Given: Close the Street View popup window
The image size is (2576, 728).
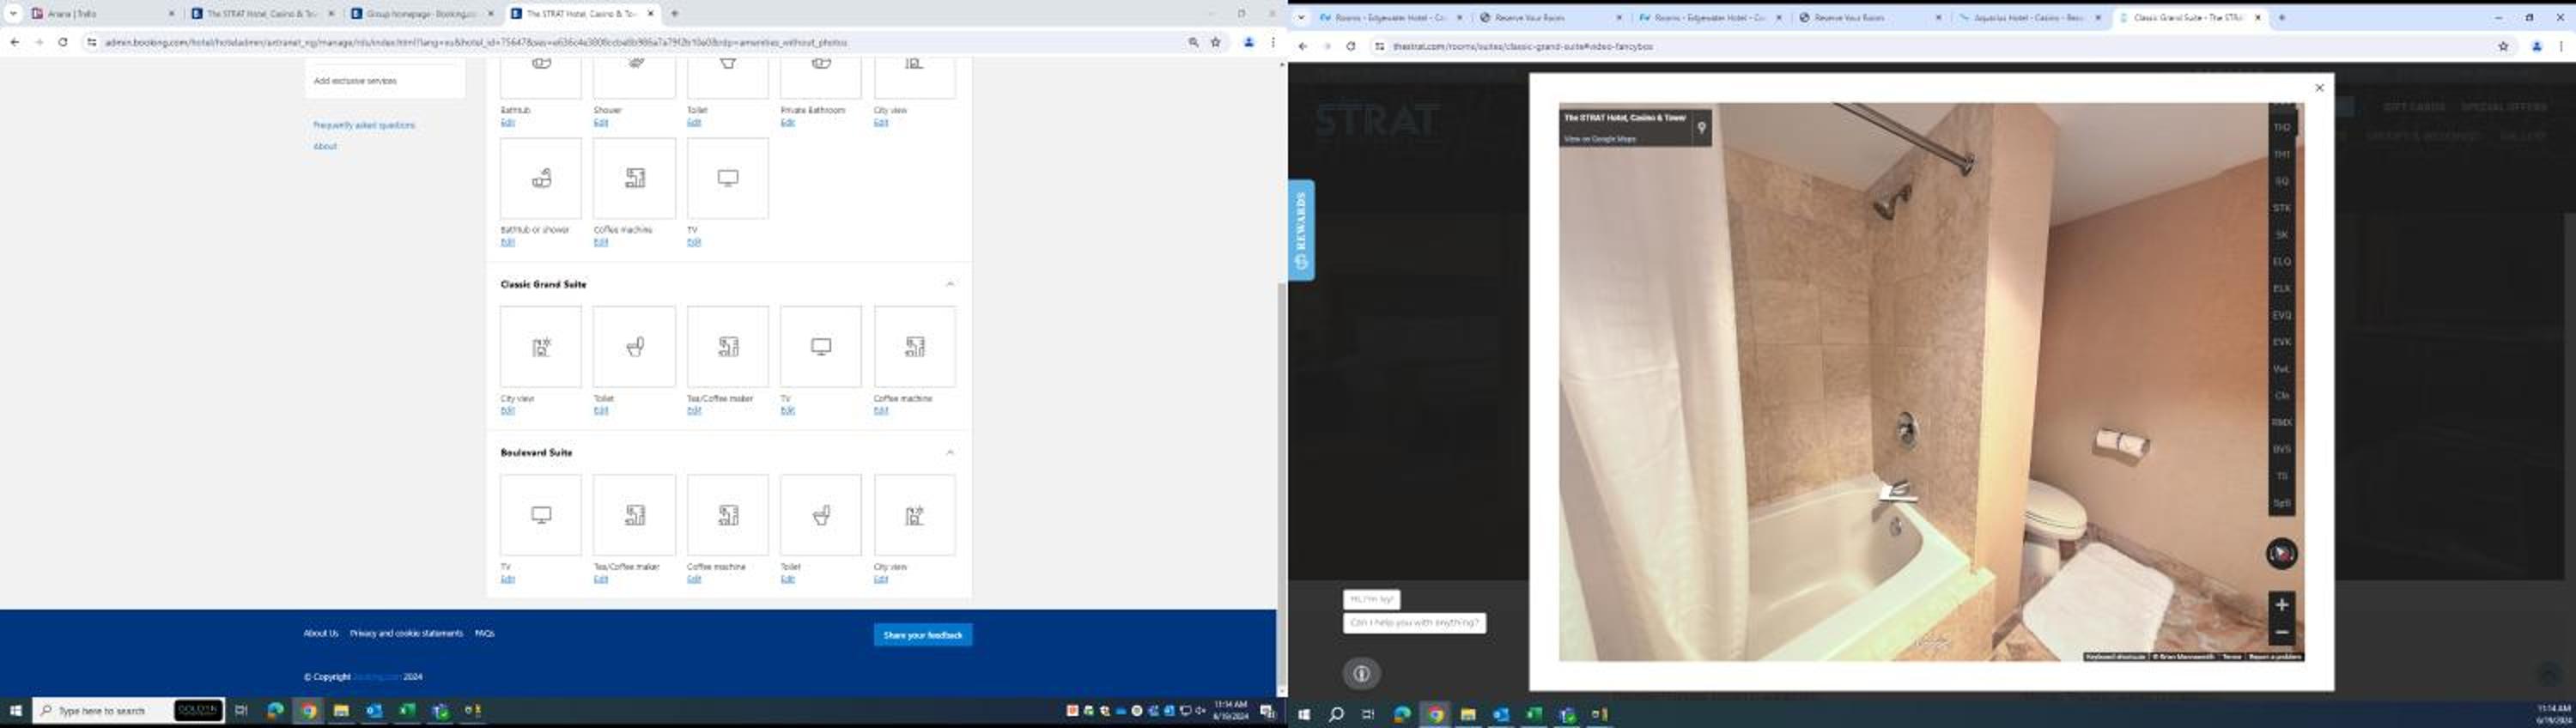Looking at the screenshot, I should click(2319, 88).
